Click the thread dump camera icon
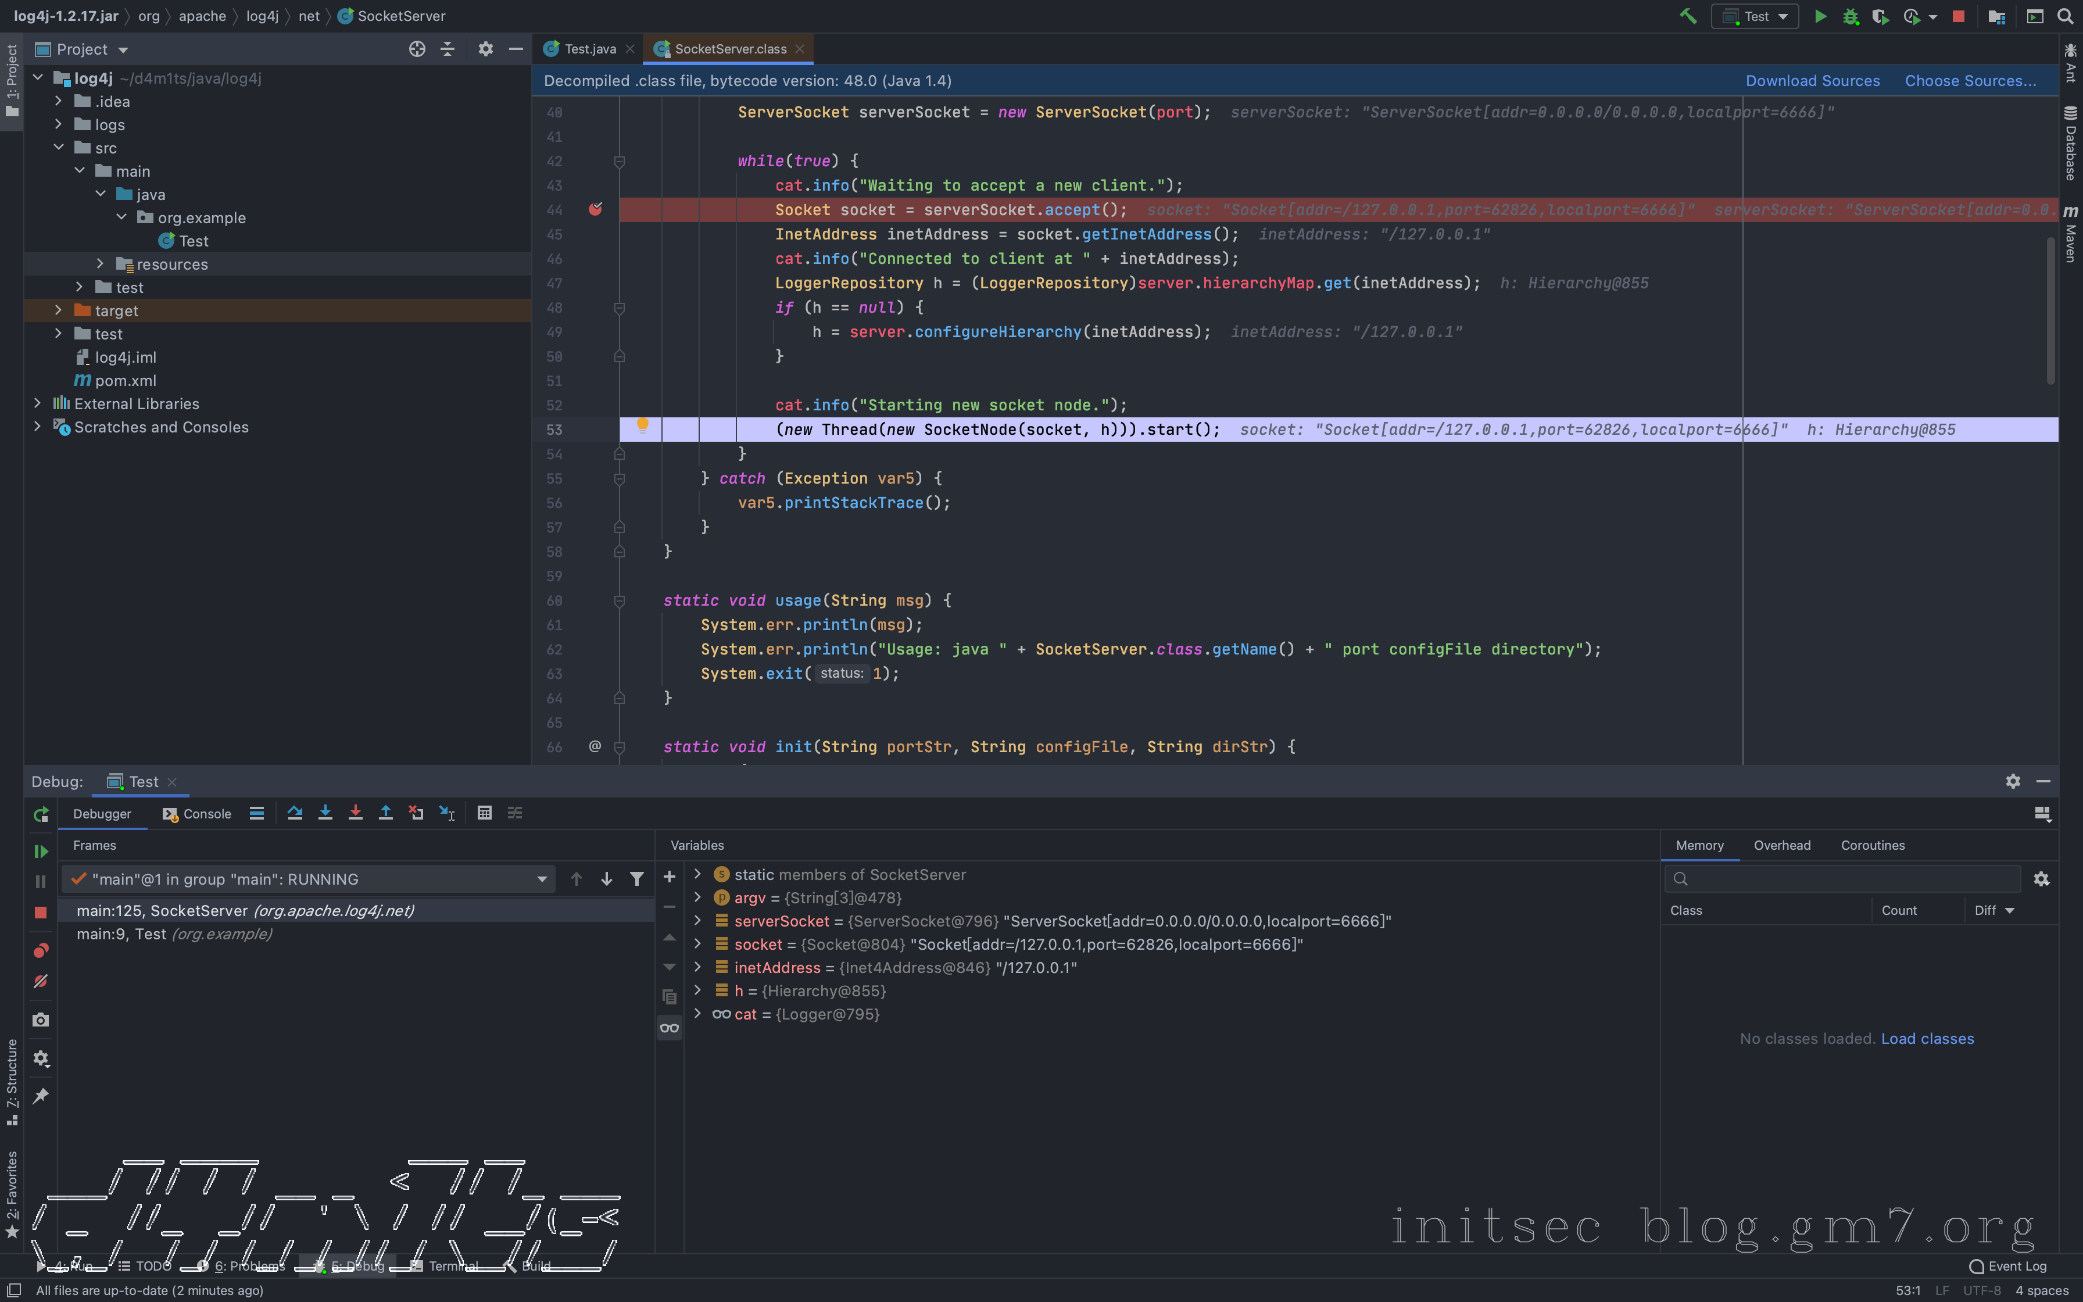This screenshot has width=2083, height=1302. [41, 1020]
